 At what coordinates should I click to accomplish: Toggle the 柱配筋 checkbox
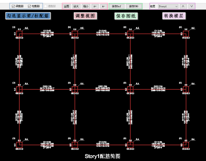pyautogui.click(x=29, y=6)
